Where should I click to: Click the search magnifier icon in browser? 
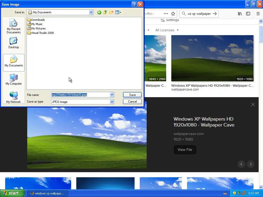(x=184, y=14)
